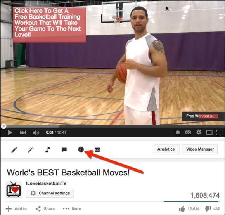Open the Cards info circle icon

pos(81,149)
